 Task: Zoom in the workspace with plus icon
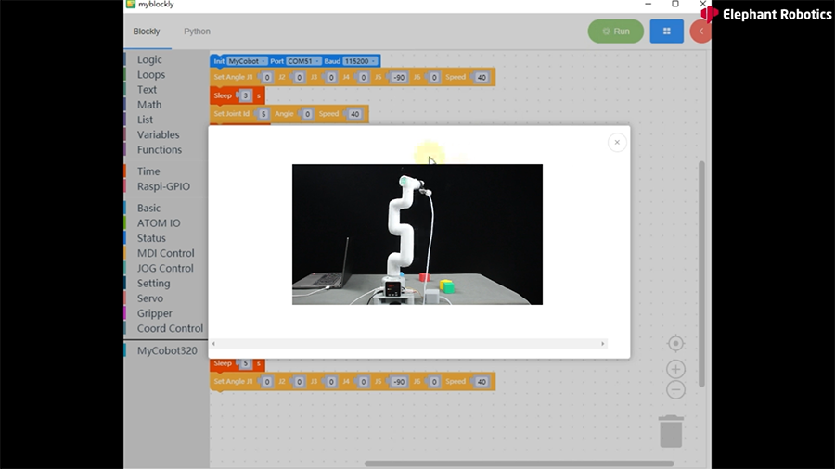(x=675, y=369)
